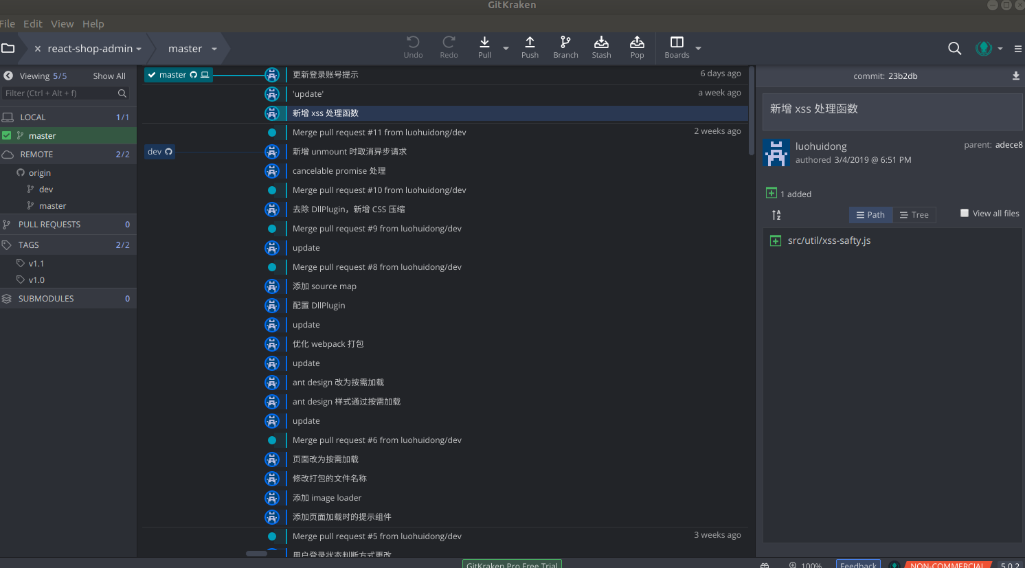Open the repository folder icon
The image size is (1025, 568).
click(x=8, y=48)
